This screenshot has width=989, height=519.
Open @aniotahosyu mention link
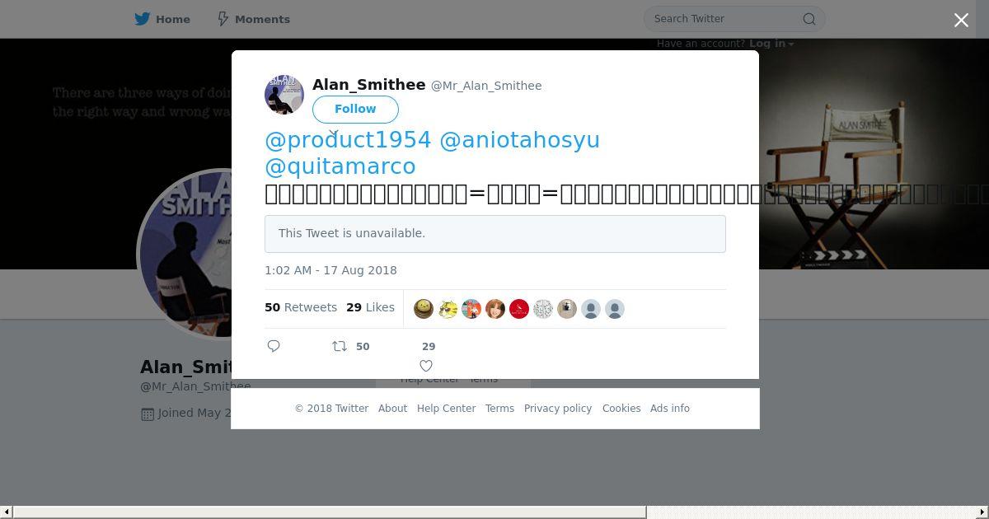[519, 140]
